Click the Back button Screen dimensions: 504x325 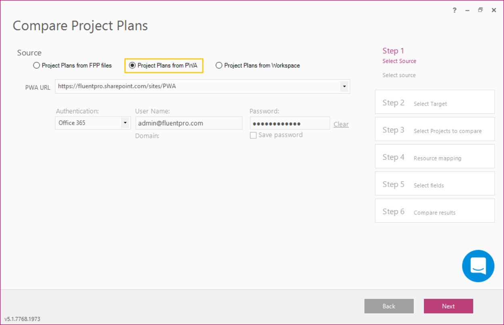(x=389, y=306)
